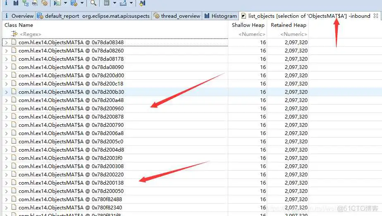Switch to the Histogram tab
The height and width of the screenshot is (216, 382).
point(221,16)
